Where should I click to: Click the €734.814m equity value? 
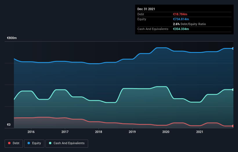click(x=181, y=19)
